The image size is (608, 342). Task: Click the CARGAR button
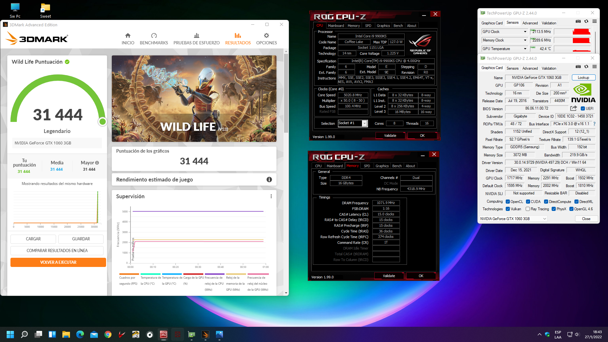click(x=33, y=239)
